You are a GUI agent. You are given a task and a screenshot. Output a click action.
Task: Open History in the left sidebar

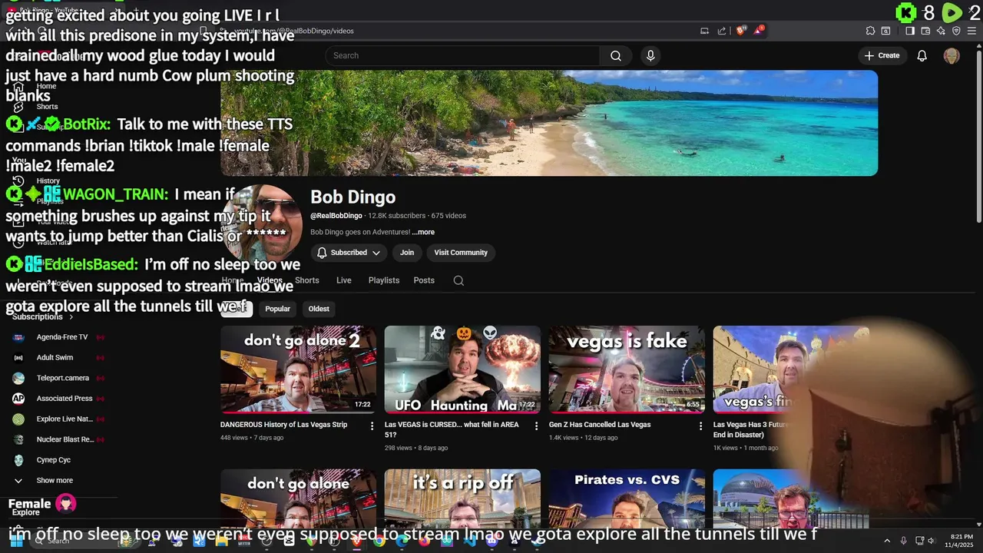click(48, 181)
